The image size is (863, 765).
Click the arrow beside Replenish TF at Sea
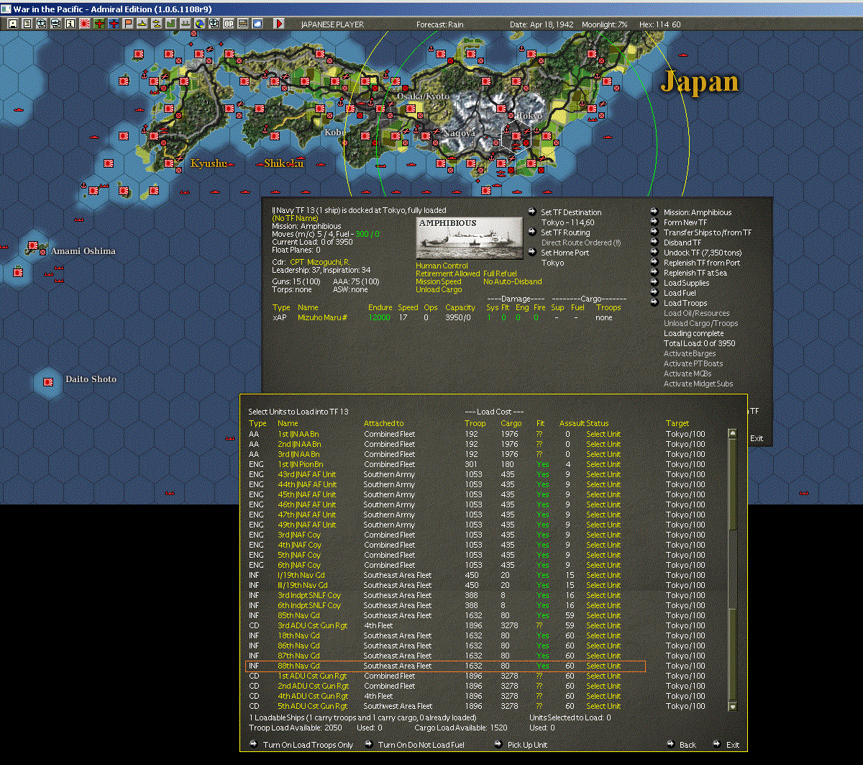[x=654, y=272]
